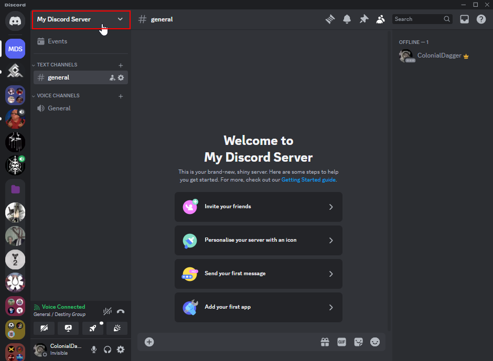Open Direct Messages home Discord icon
Screen dimensions: 493x361
pos(15,21)
